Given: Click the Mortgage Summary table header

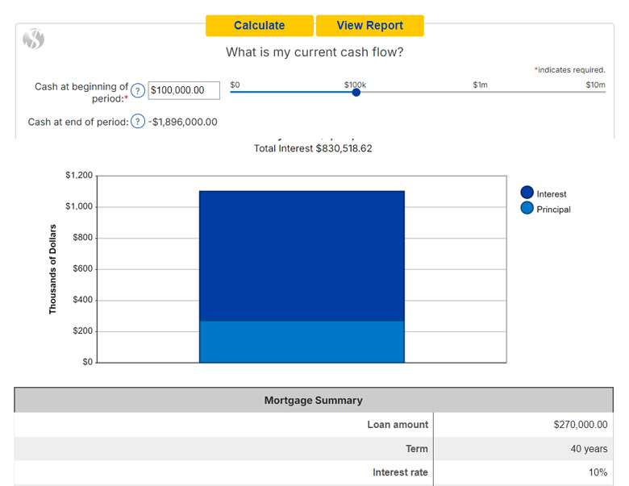Looking at the screenshot, I should pyautogui.click(x=314, y=401).
